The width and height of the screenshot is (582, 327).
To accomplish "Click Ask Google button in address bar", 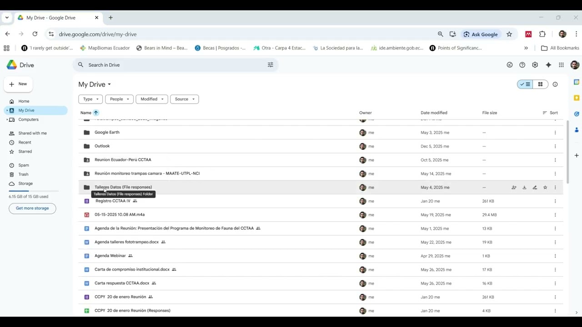I will 481,34.
